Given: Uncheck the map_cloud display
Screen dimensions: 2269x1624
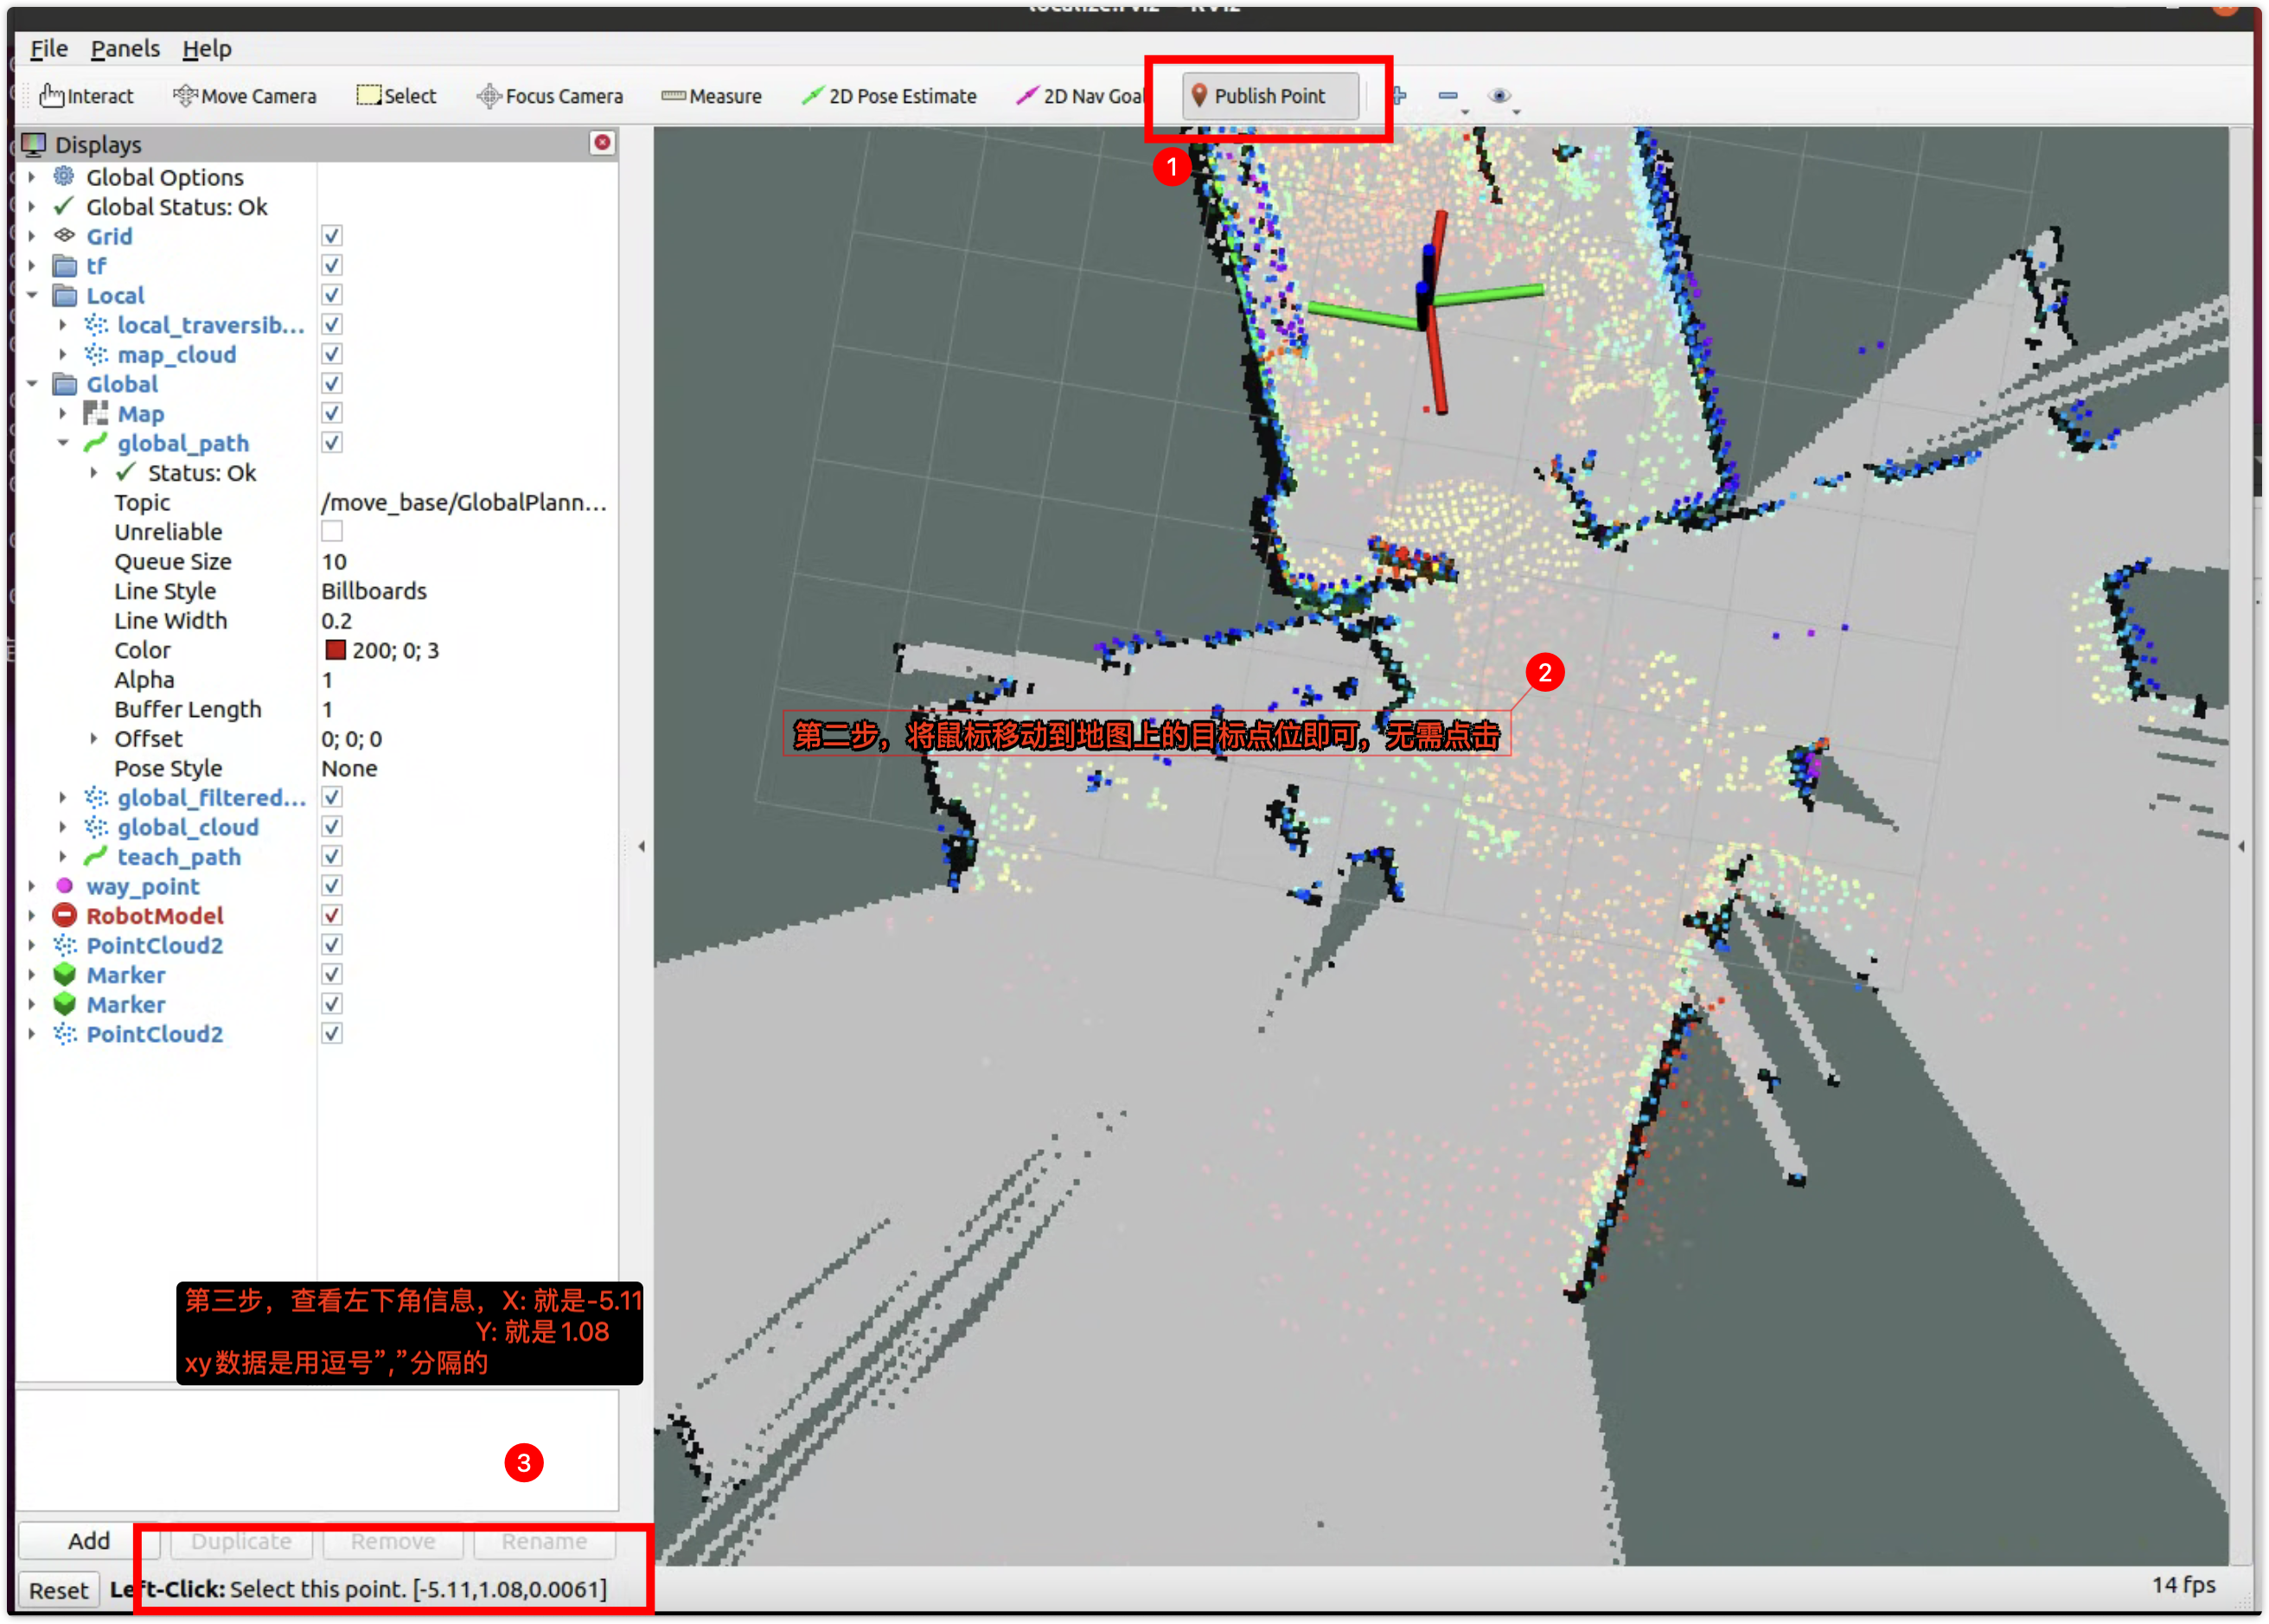Looking at the screenshot, I should point(332,354).
